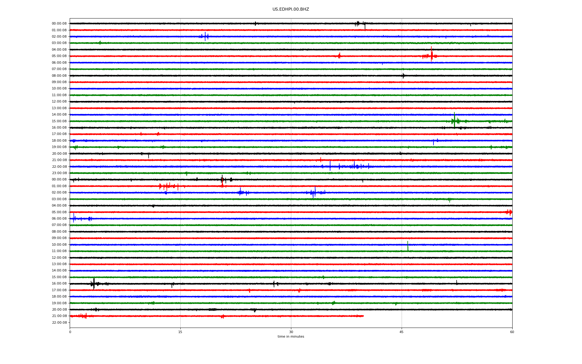Click the blue spike group near minute 38
The image size is (582, 364).
point(354,166)
